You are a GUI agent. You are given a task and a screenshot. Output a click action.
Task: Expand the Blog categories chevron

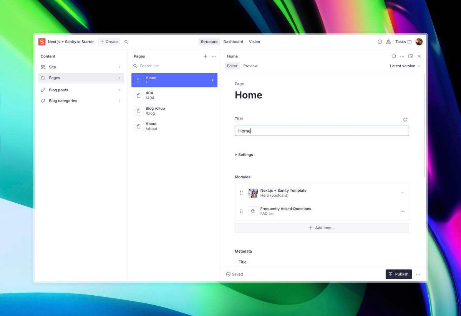pyautogui.click(x=119, y=101)
